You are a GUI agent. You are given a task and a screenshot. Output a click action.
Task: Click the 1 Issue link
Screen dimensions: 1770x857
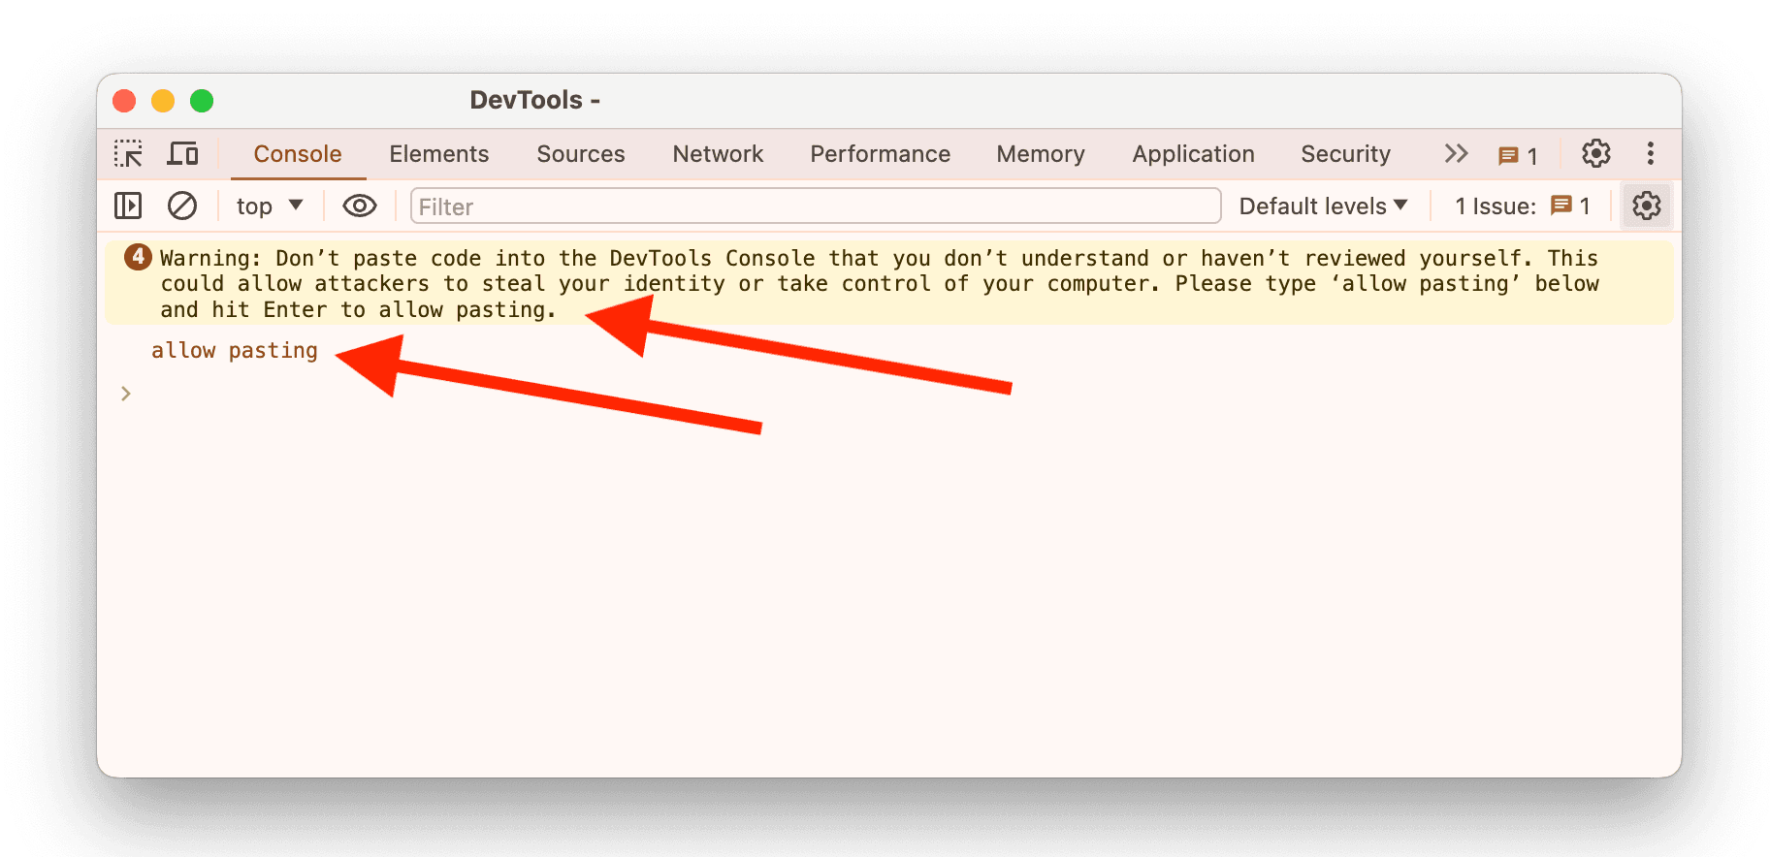[x=1522, y=206]
